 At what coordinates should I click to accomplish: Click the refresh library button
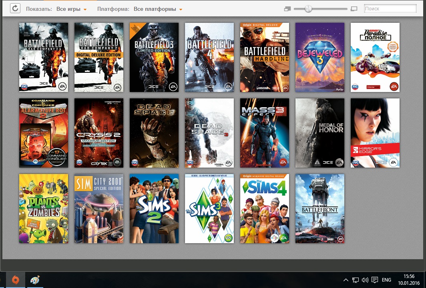15,8
